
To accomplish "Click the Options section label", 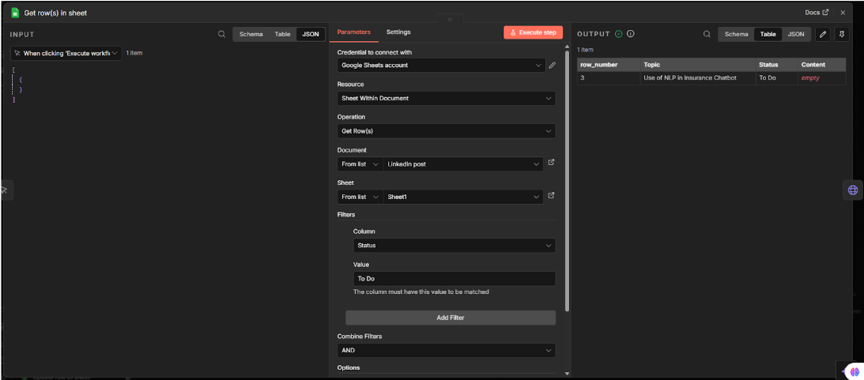I will [x=349, y=367].
